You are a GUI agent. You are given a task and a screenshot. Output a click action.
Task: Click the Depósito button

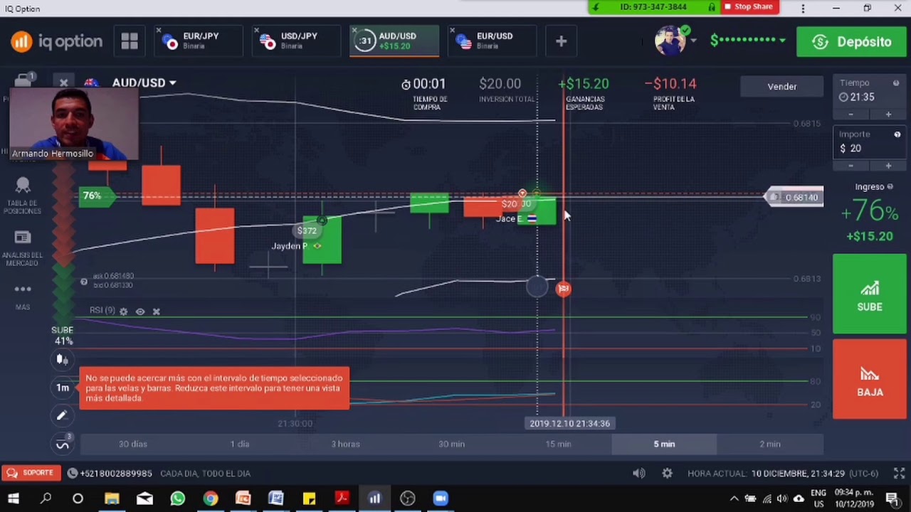coord(852,42)
